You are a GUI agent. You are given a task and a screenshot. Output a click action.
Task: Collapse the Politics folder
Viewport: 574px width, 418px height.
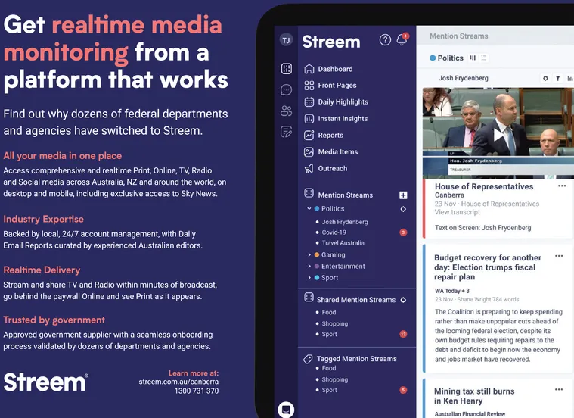[x=309, y=209]
